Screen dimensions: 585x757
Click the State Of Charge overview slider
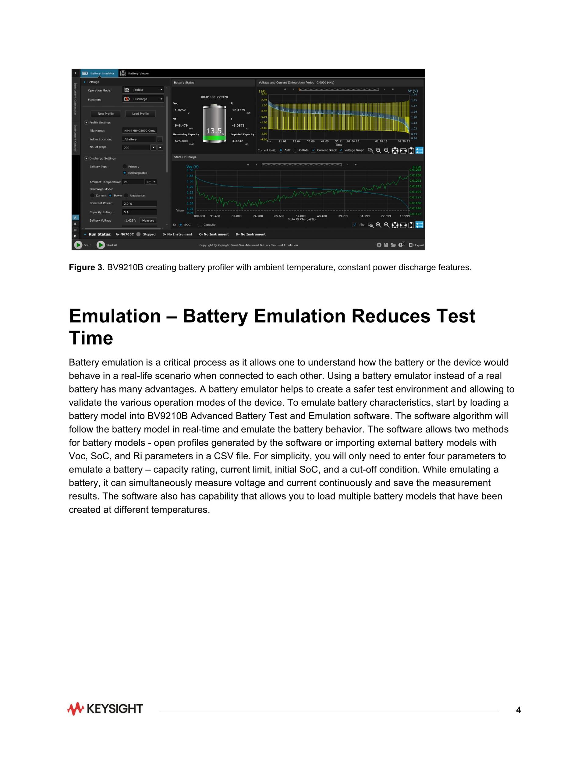(302, 165)
